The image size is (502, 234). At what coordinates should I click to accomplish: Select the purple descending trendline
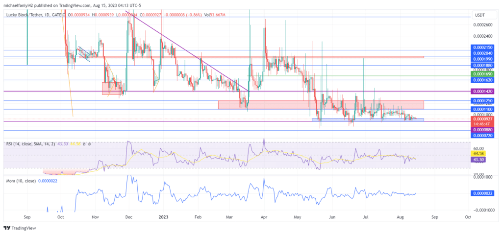click(x=187, y=51)
